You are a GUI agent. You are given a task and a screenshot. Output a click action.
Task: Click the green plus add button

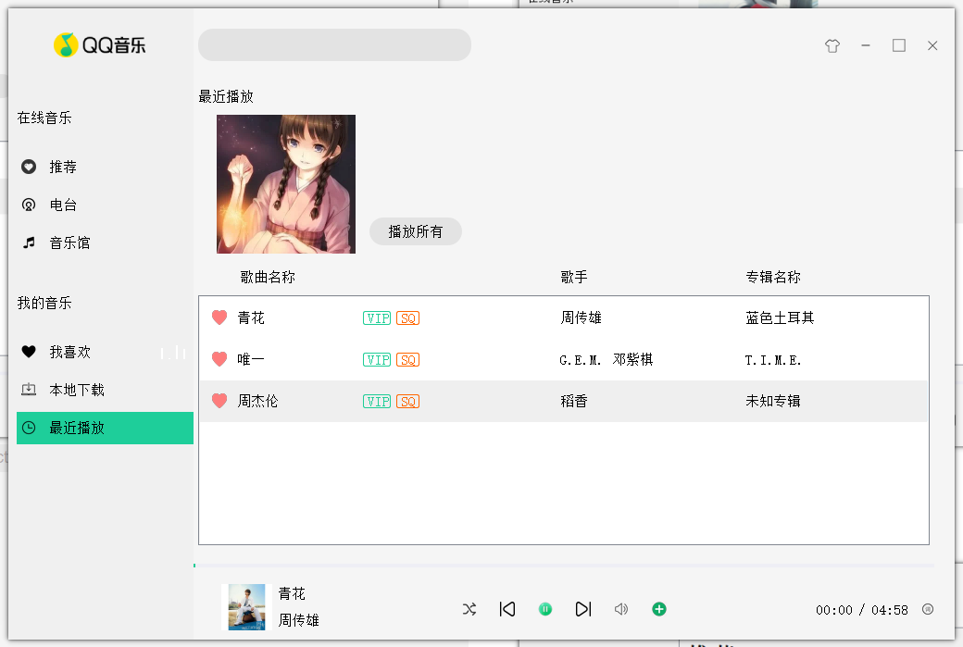(x=659, y=609)
